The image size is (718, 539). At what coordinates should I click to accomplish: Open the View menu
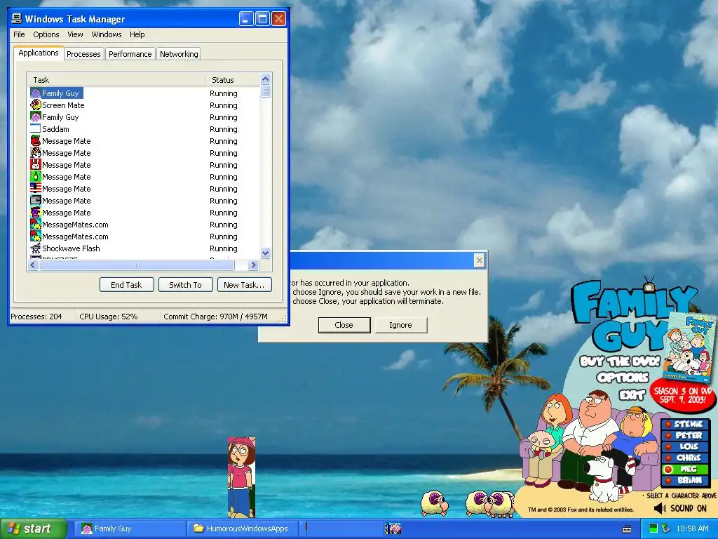pyautogui.click(x=75, y=34)
